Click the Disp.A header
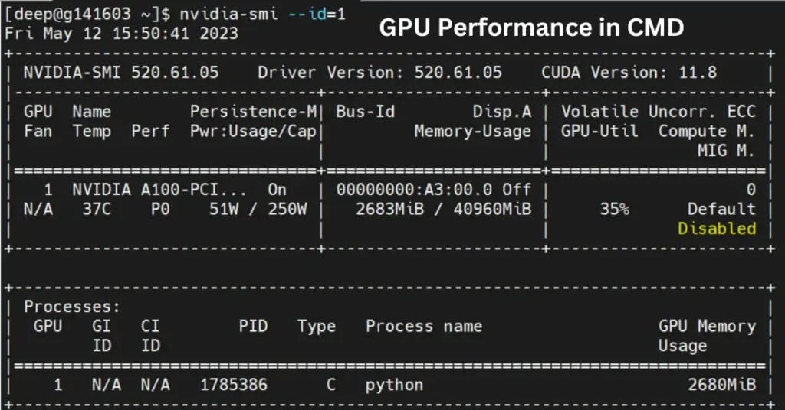Image resolution: width=785 pixels, height=410 pixels. 502,112
